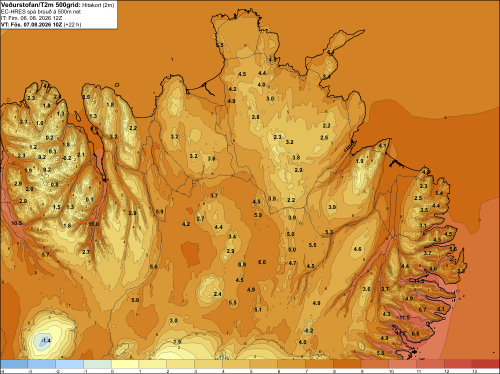Viewport: 500px width, 374px height.
Task: Click the temperature value '1.0'
Action: point(39,123)
